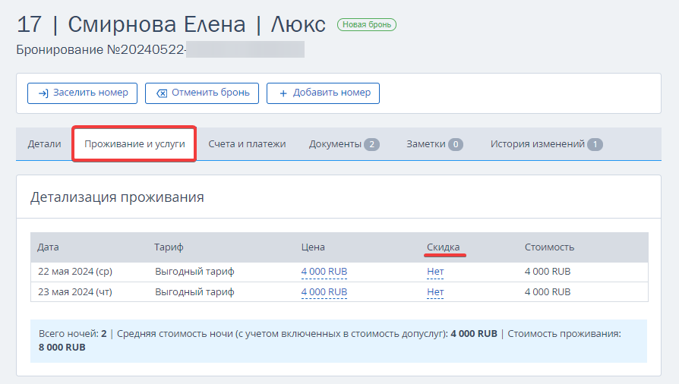
Task: Click the Нет discount link for 22 мая
Action: click(x=435, y=272)
